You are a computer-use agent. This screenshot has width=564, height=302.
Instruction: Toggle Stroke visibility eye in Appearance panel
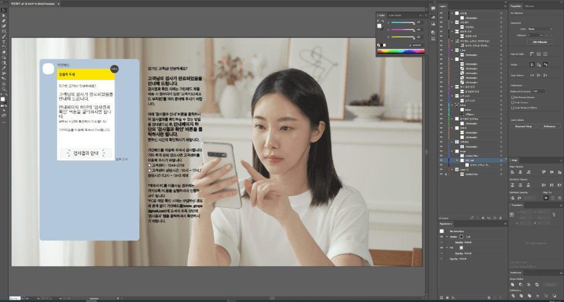coord(441,237)
